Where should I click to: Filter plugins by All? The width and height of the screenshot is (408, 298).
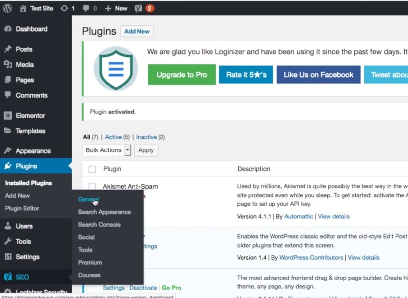pyautogui.click(x=86, y=137)
